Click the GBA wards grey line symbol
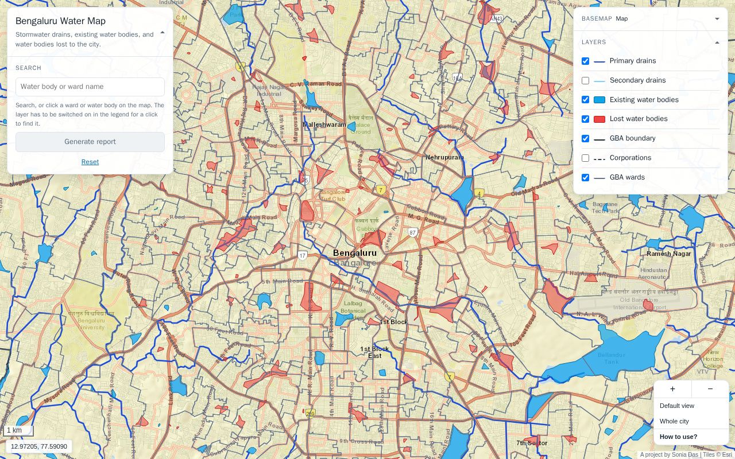 [599, 178]
